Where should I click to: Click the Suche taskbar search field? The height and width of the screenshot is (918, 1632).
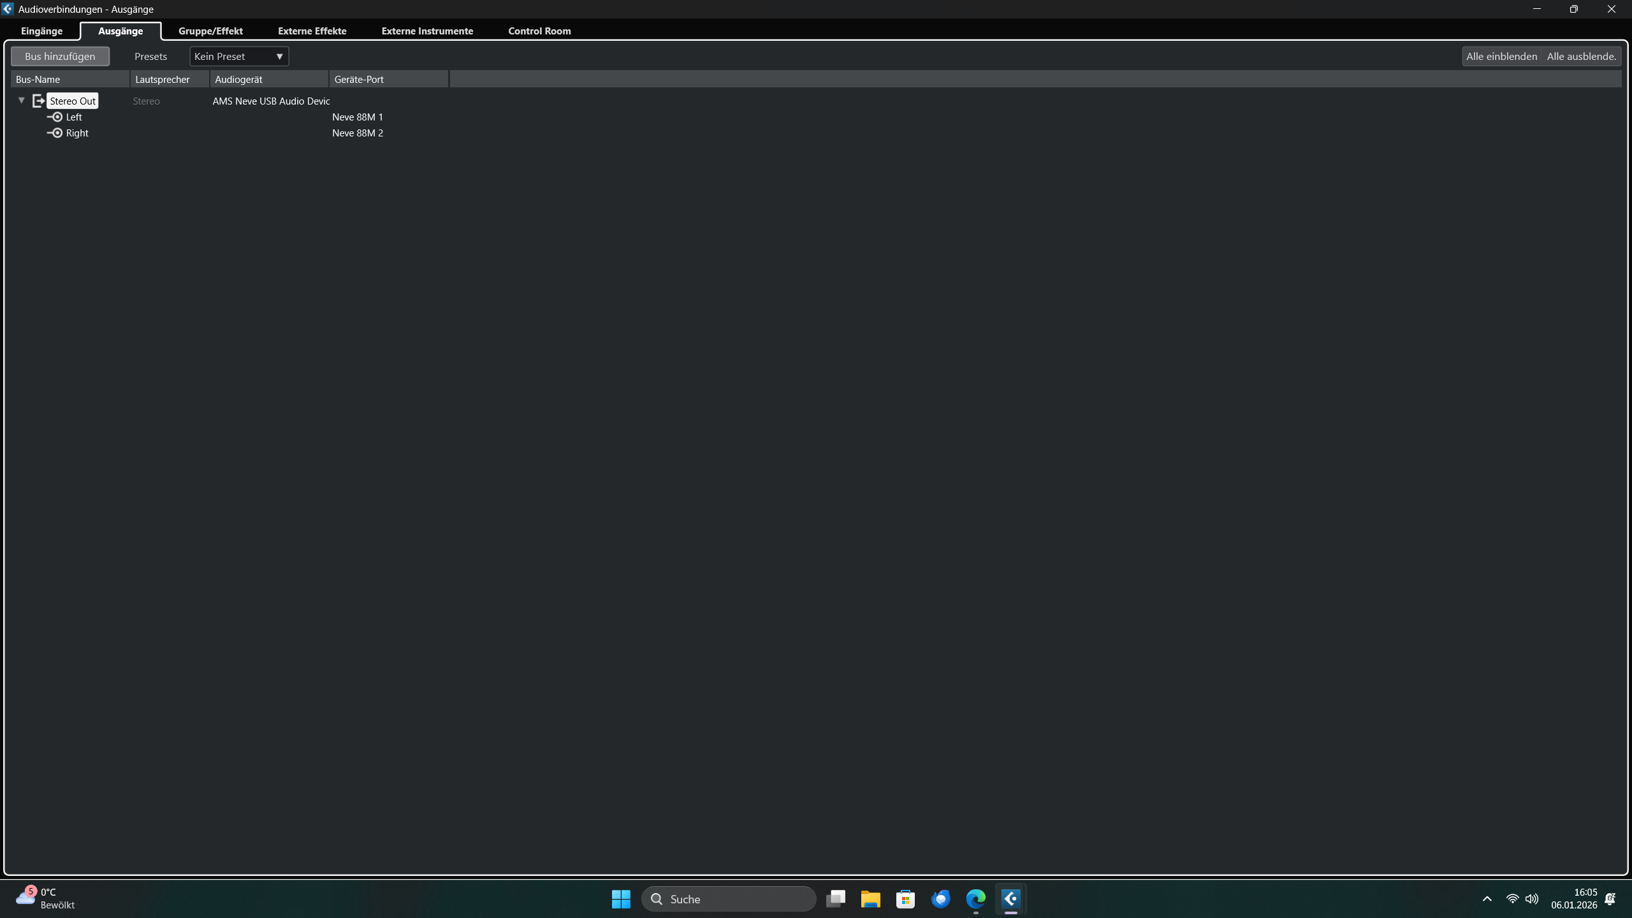click(728, 899)
